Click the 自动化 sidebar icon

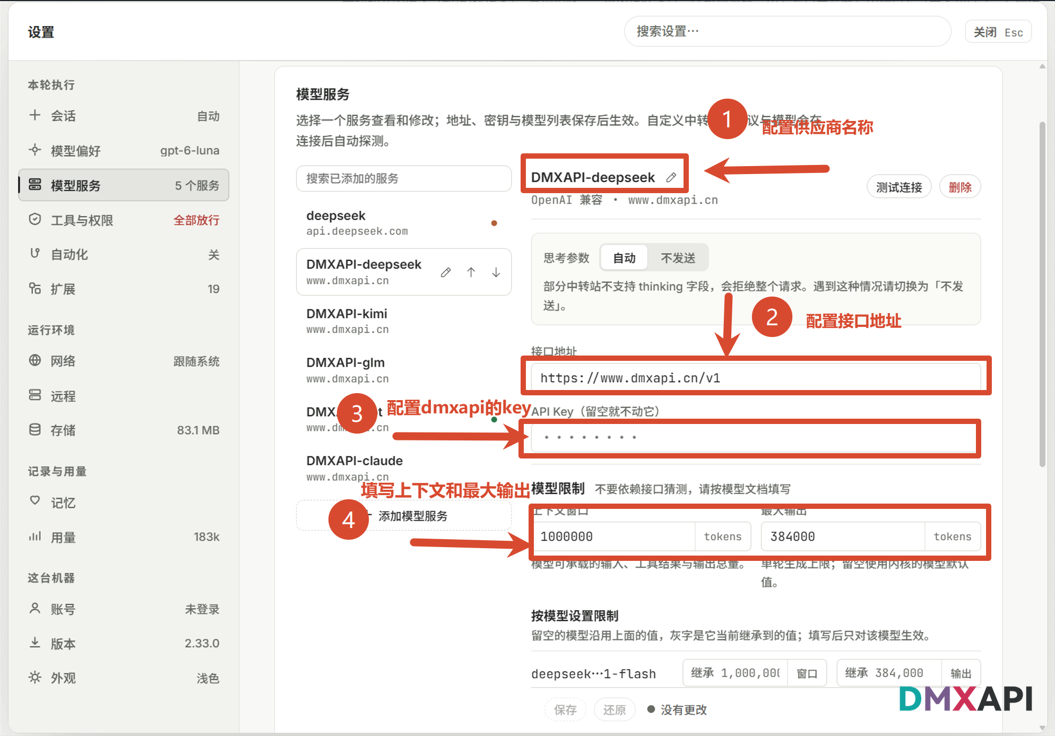pyautogui.click(x=35, y=254)
